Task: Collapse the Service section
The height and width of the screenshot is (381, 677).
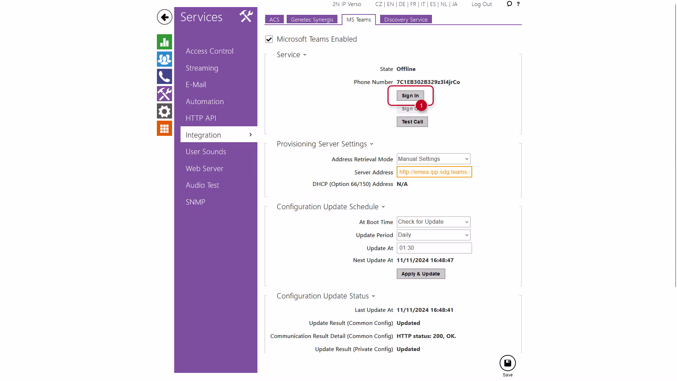Action: click(x=291, y=55)
